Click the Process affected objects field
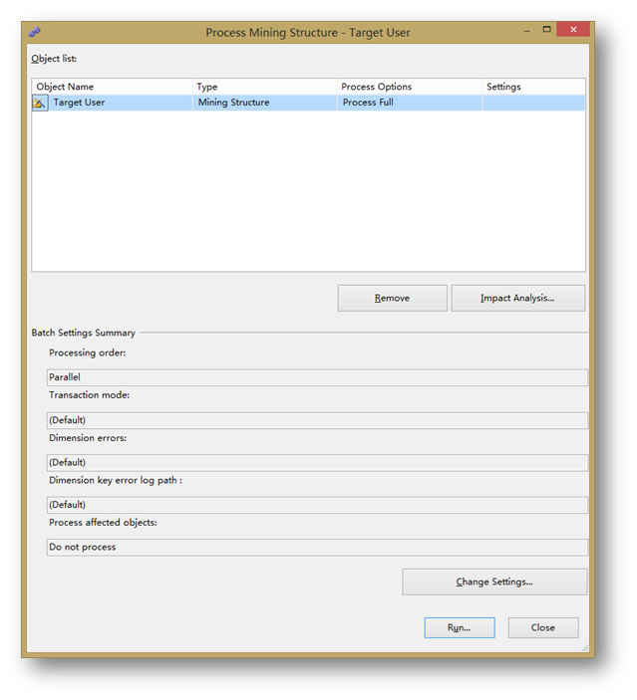The width and height of the screenshot is (637, 700). pos(317,548)
